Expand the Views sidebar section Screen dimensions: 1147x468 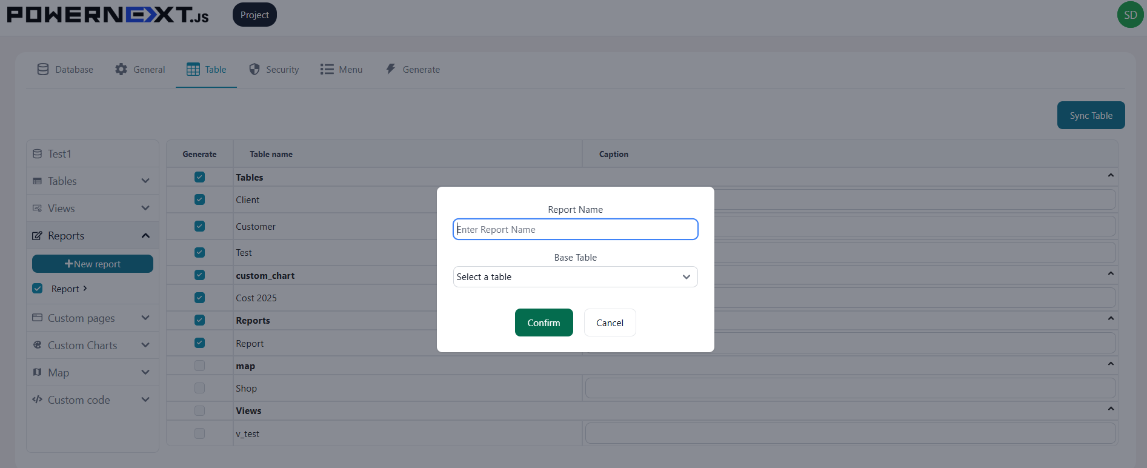coord(93,208)
